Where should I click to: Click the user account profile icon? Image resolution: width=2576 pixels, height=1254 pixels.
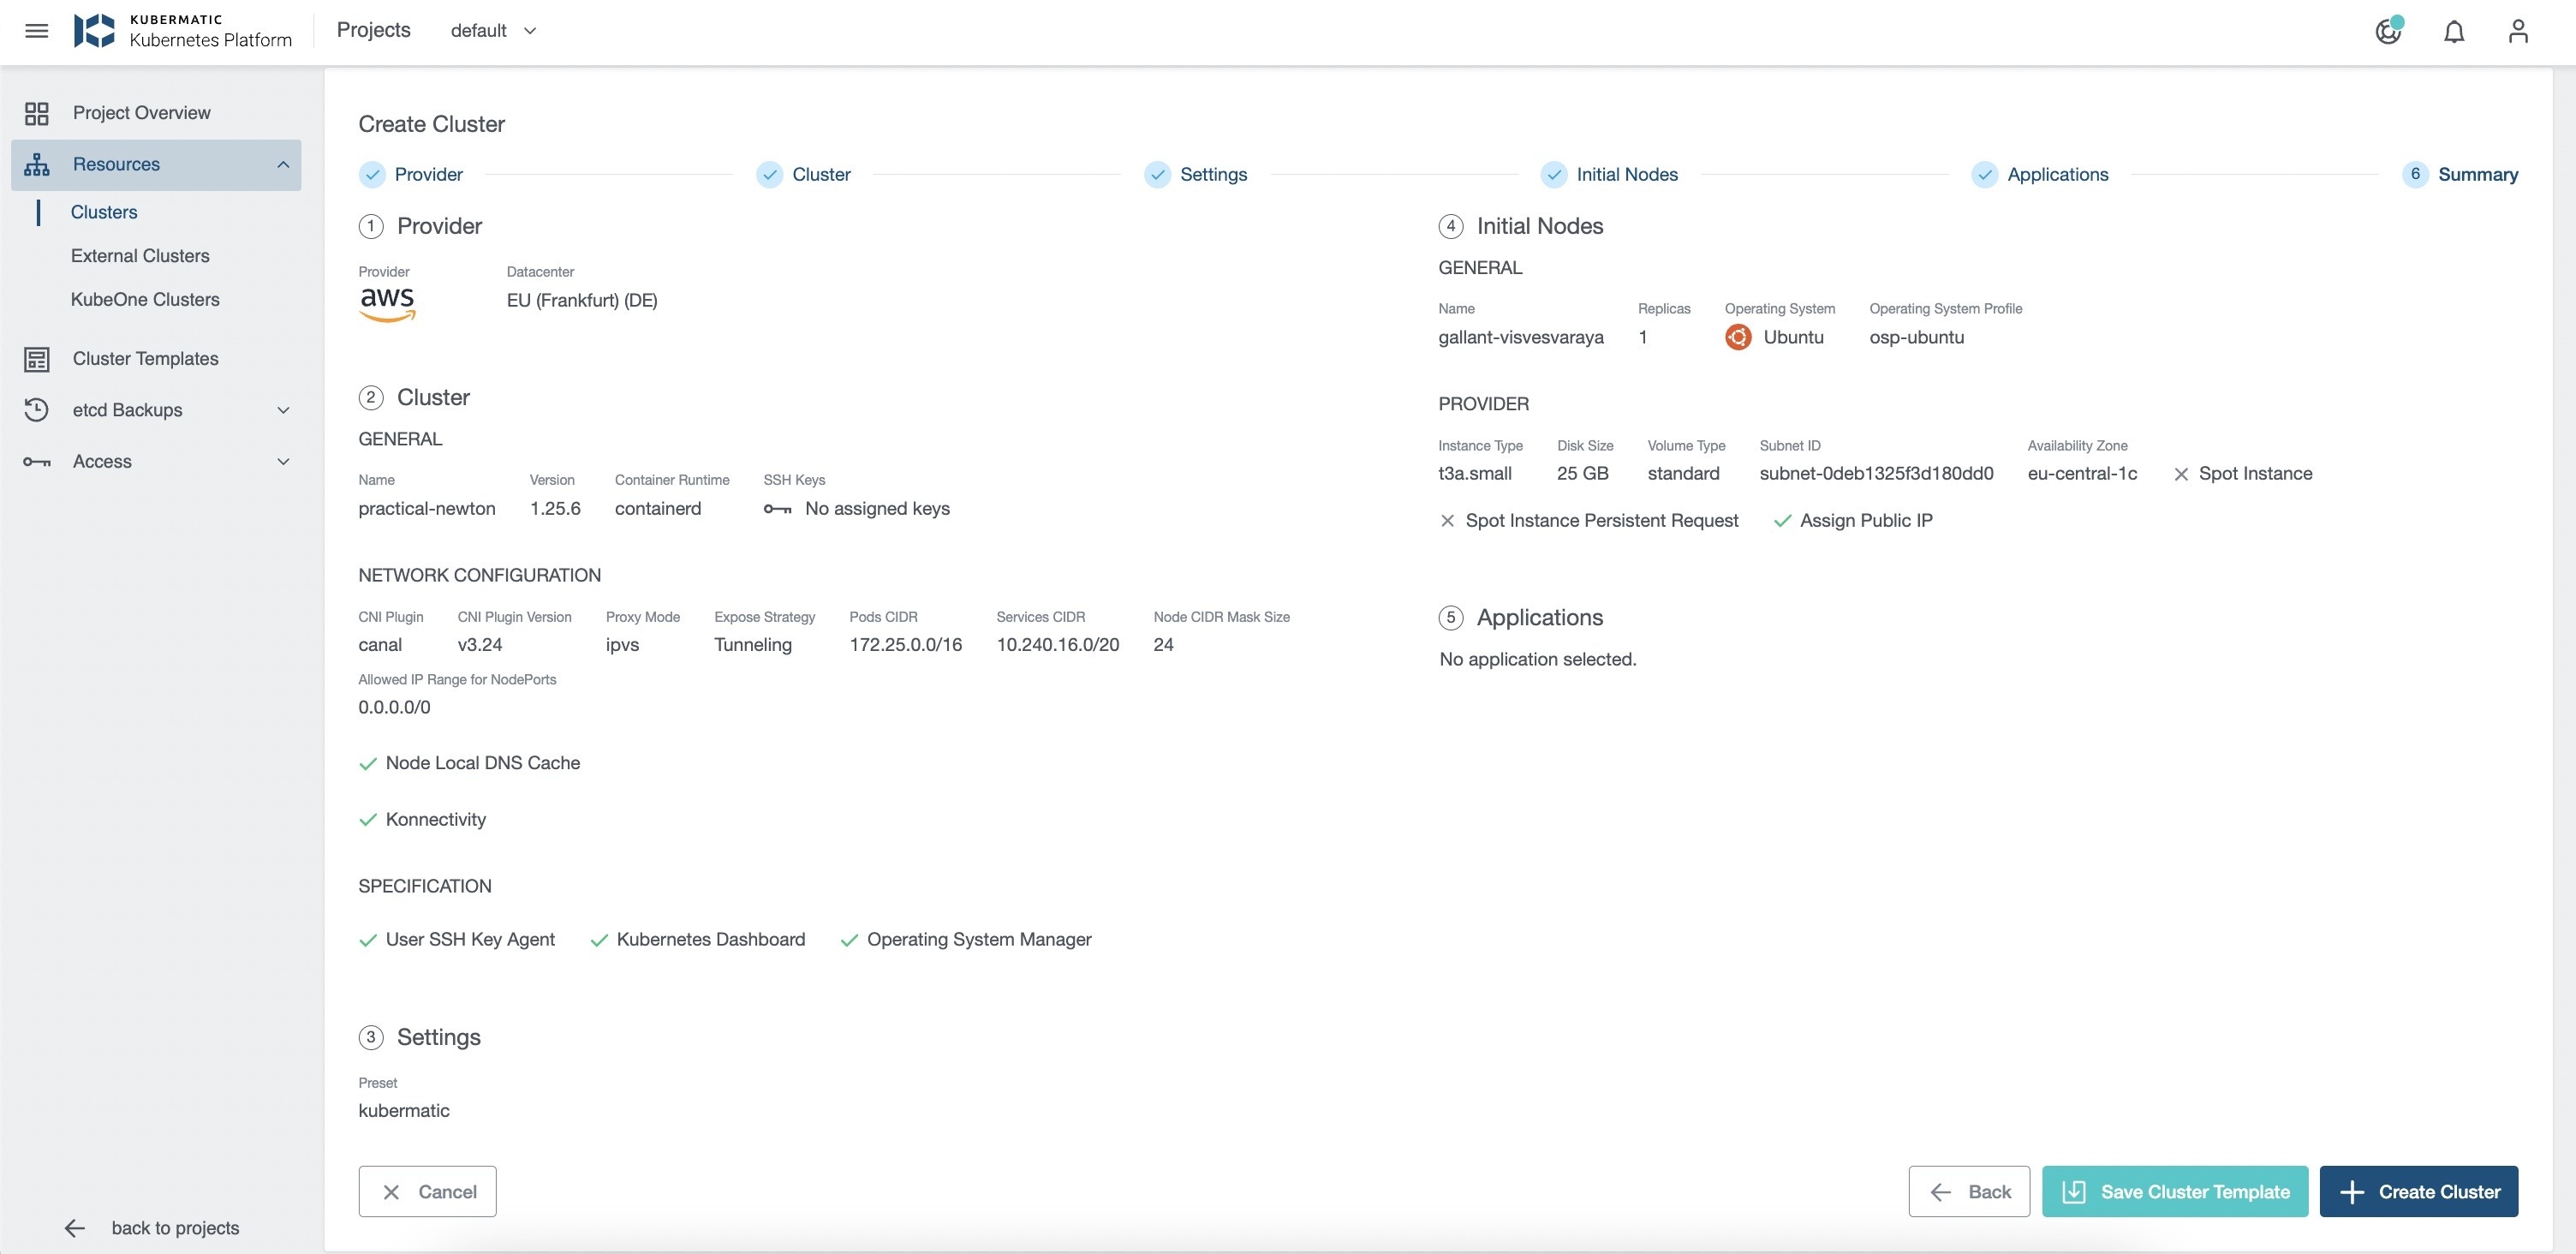tap(2519, 30)
